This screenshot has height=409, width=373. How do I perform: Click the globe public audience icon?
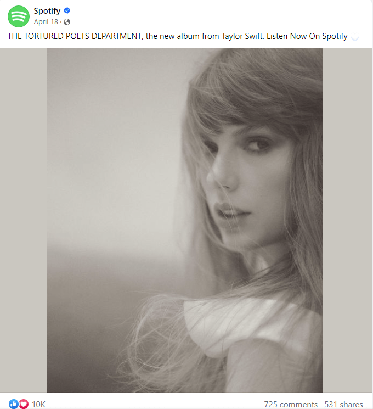67,22
